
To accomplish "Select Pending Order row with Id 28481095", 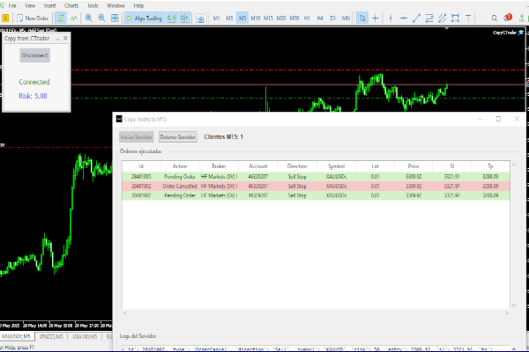I will coord(316,177).
